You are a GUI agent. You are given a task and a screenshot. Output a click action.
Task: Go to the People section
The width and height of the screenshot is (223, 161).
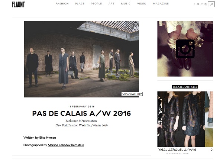96,4
